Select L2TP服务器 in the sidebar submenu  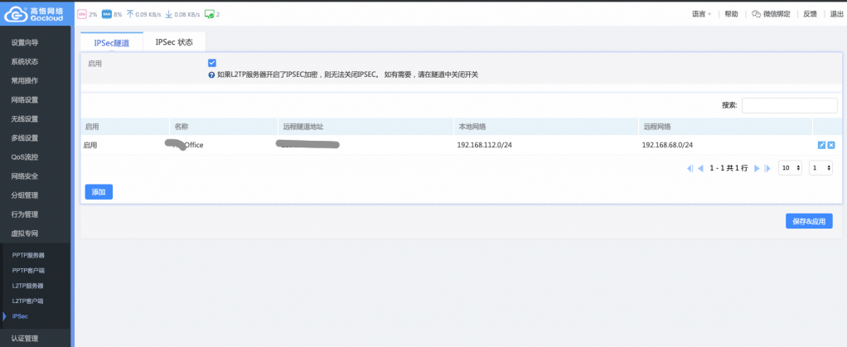(28, 285)
